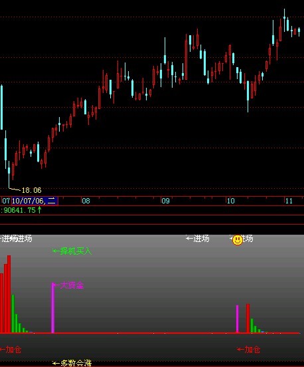This screenshot has height=367, width=304.
Task: Click the green 90641.75 value readout
Action: tap(20, 210)
